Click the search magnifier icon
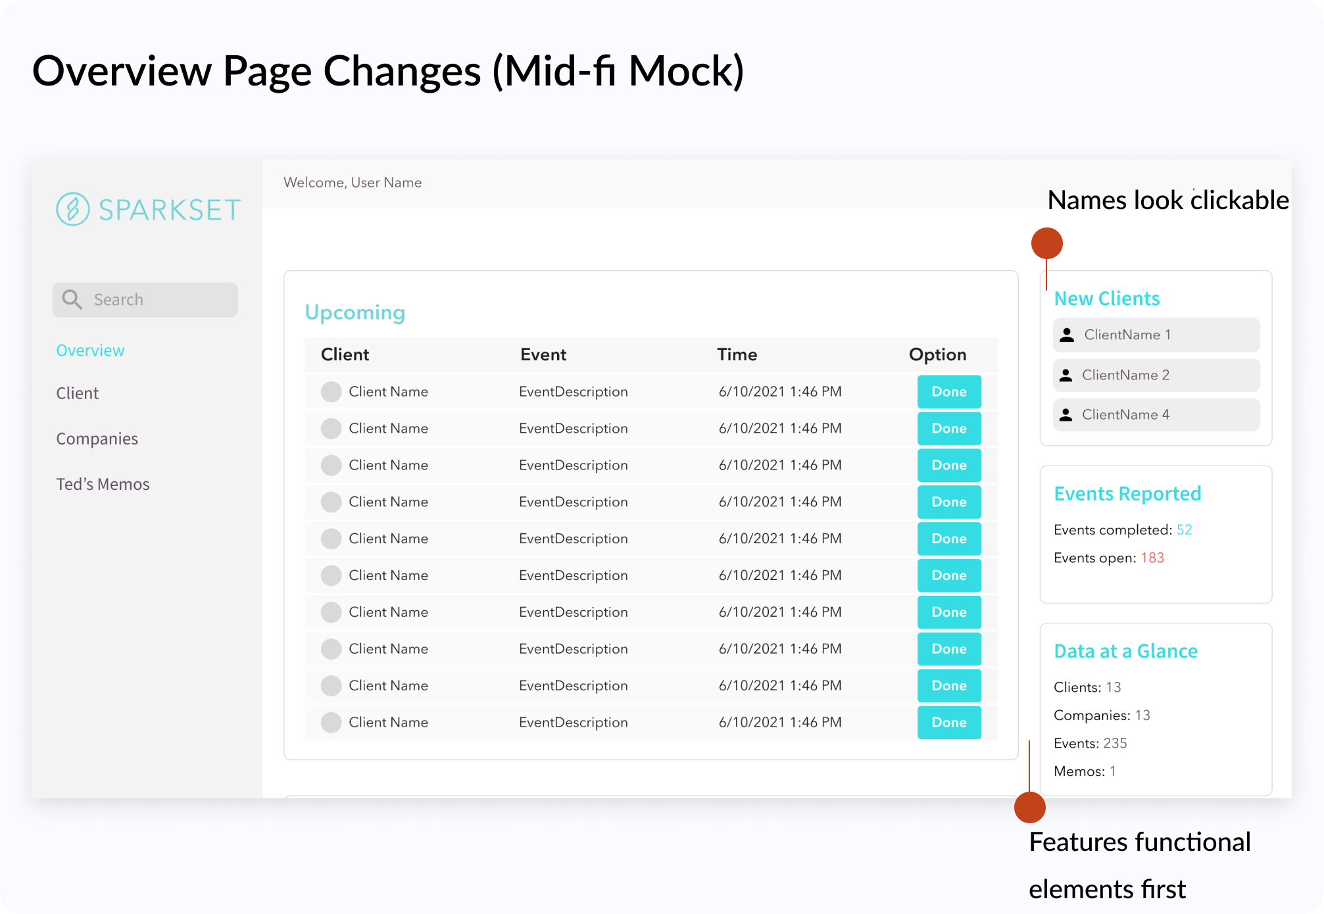Viewport: 1324px width, 914px height. pyautogui.click(x=72, y=300)
